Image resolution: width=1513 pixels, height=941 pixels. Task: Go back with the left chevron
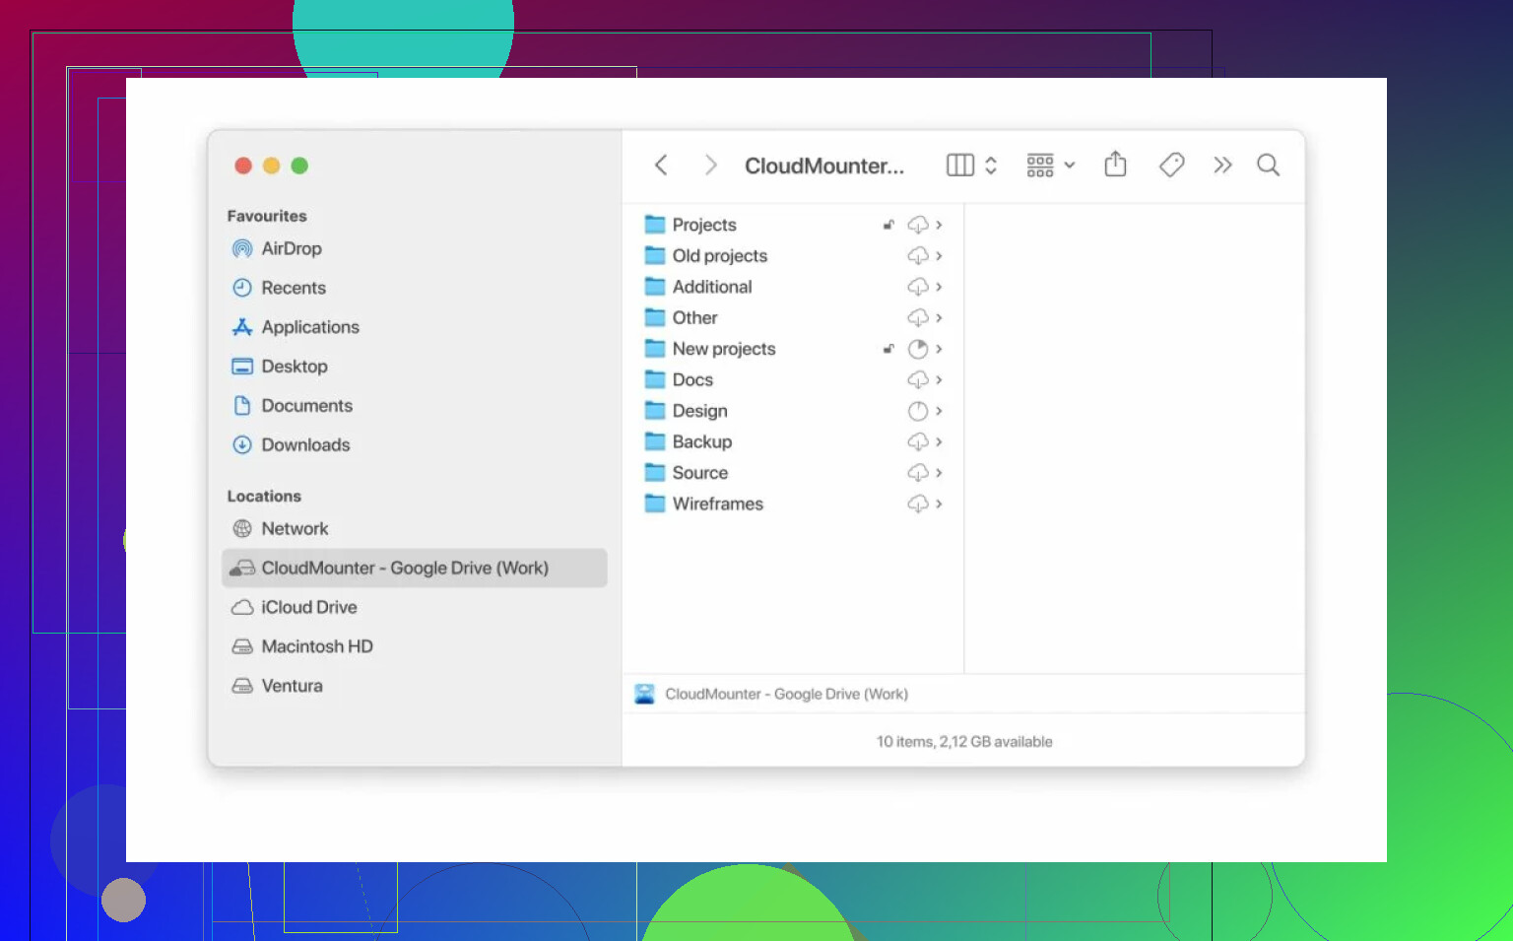[x=661, y=166]
